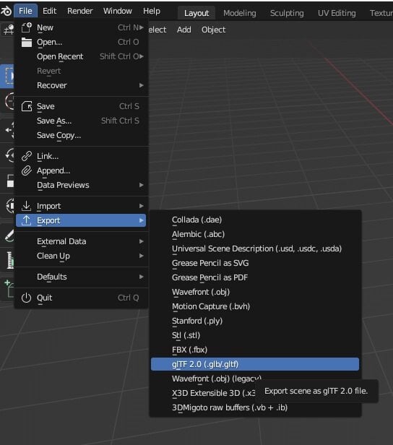Open the Window menu
This screenshot has height=445, width=393.
[118, 11]
